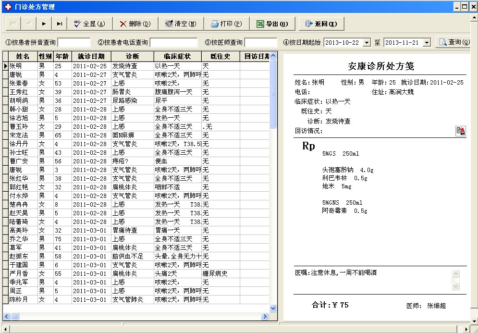The image size is (478, 333).
Task: Click 糖尿病史 past history cell
Action: 221,273
